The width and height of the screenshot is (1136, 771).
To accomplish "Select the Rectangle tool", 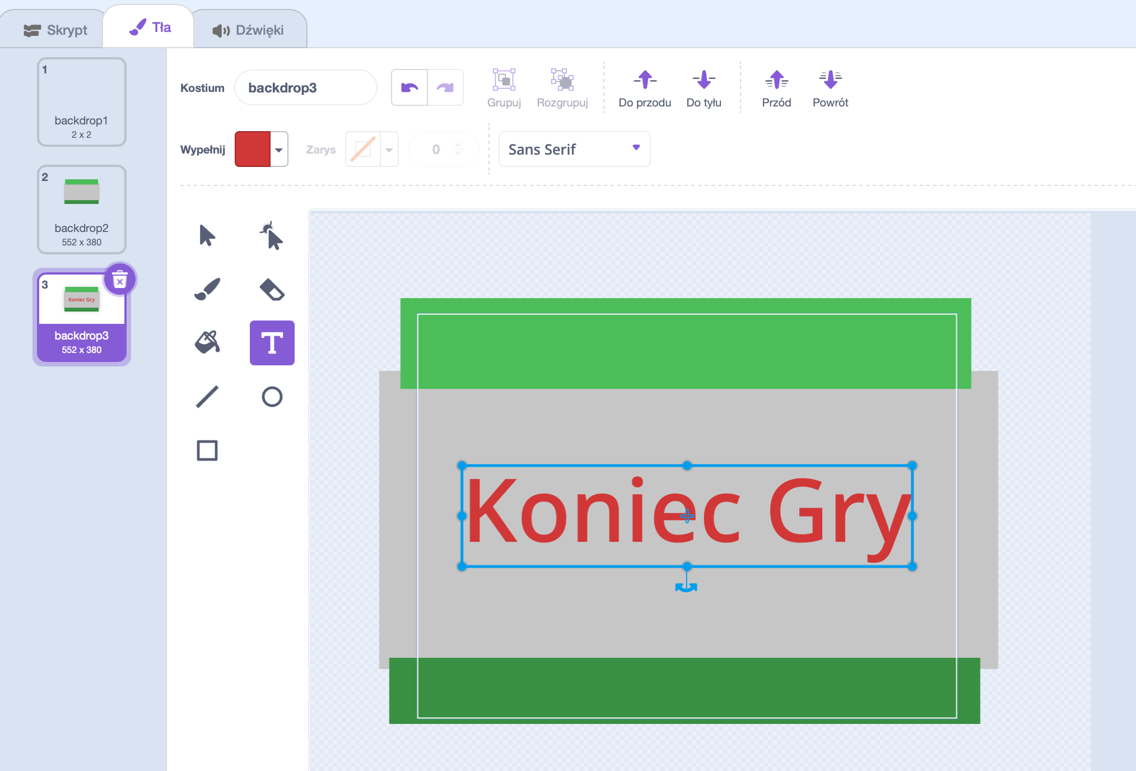I will pos(207,450).
